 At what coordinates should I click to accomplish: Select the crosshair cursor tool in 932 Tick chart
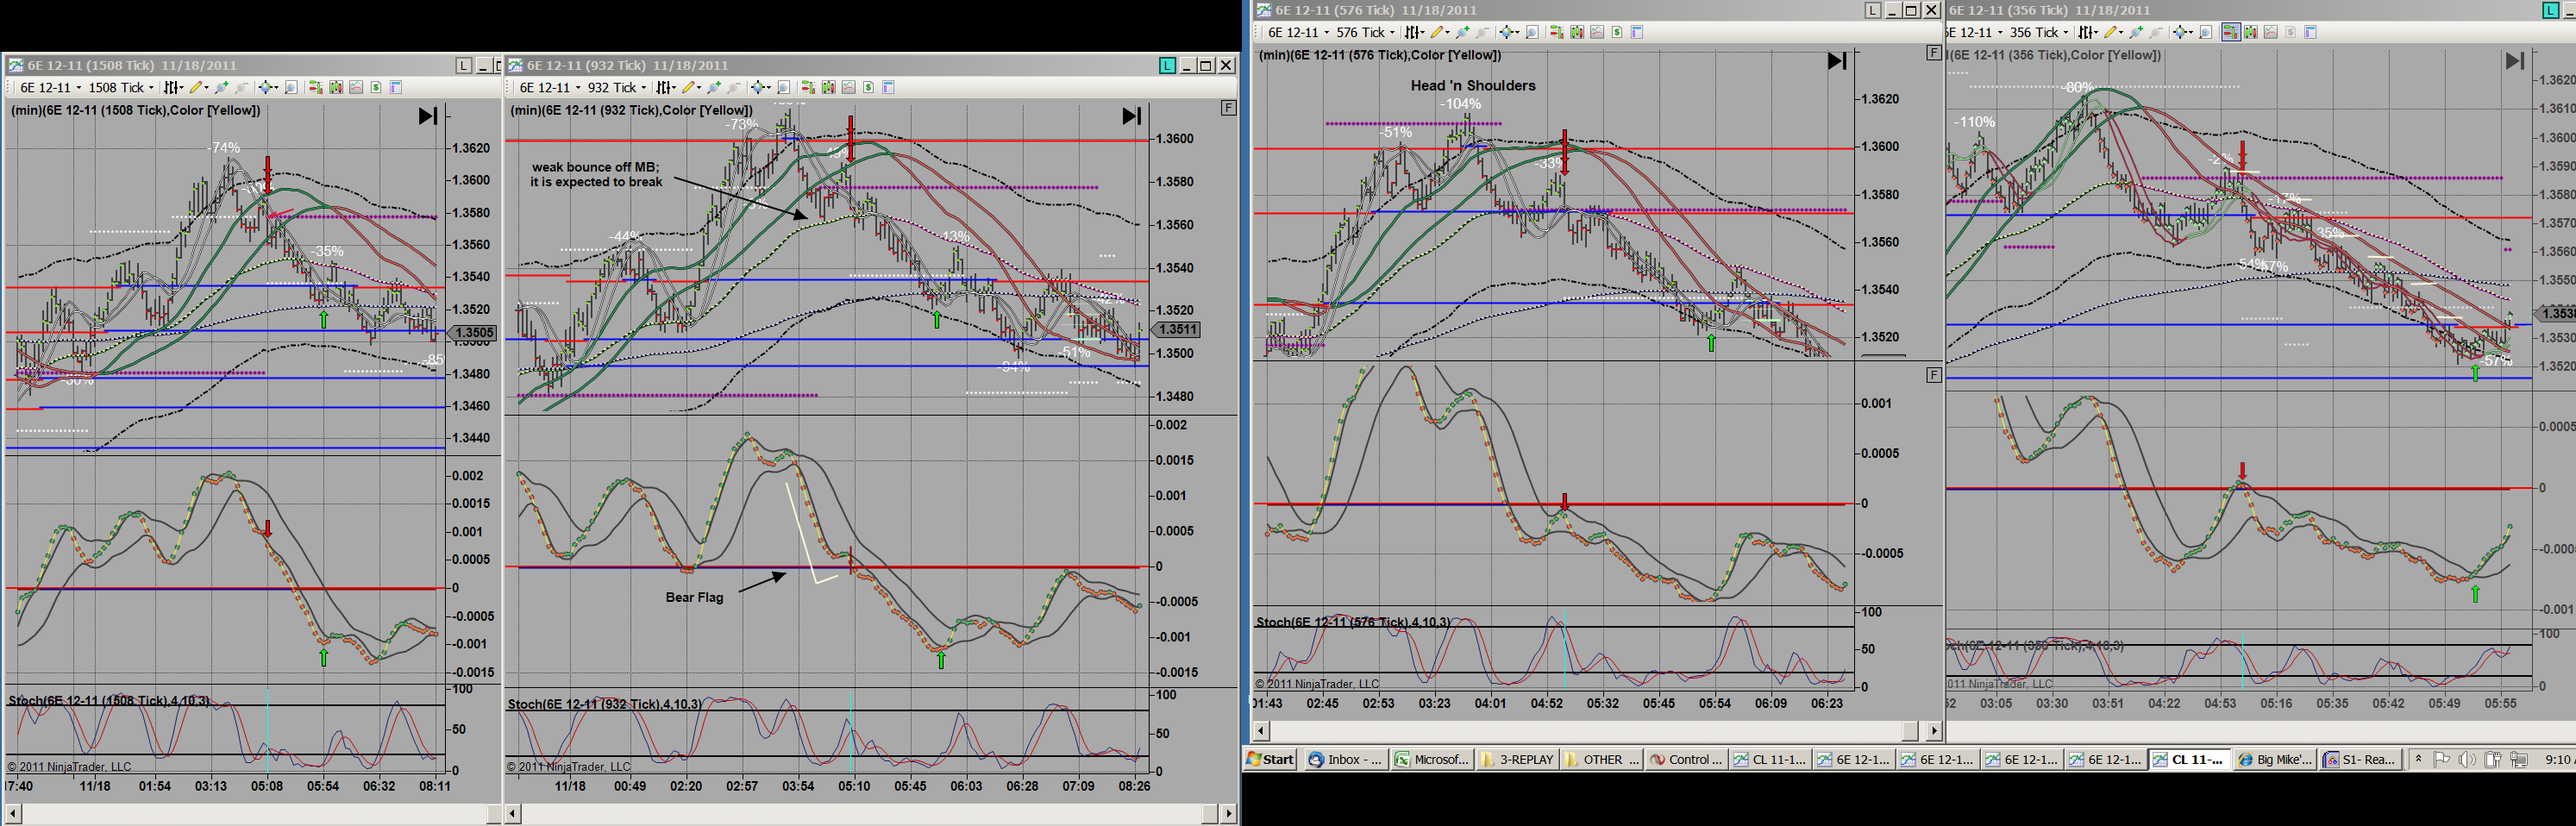[x=759, y=88]
